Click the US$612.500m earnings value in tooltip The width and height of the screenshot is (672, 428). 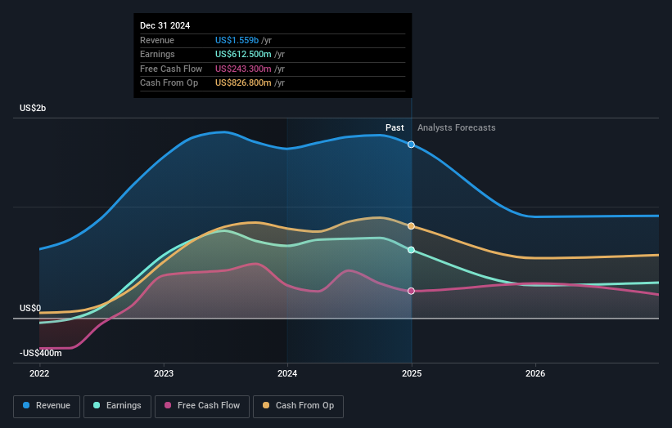[243, 54]
